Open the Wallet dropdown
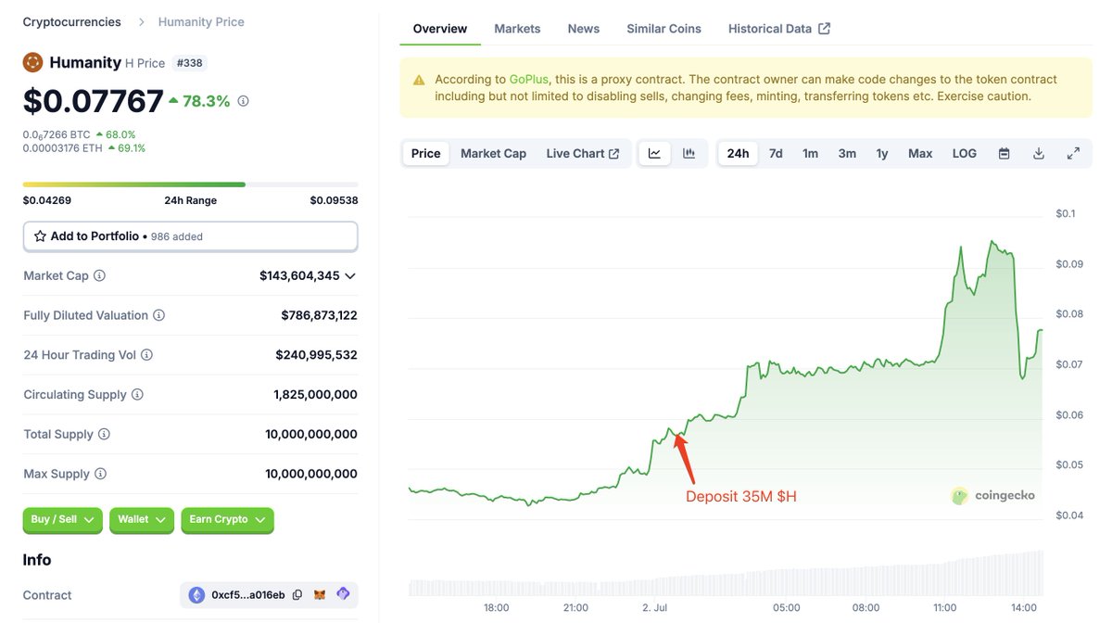This screenshot has height=623, width=1112. [142, 520]
